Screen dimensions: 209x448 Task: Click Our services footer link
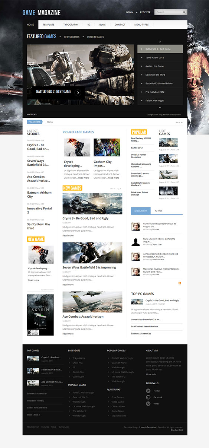click(x=64, y=427)
